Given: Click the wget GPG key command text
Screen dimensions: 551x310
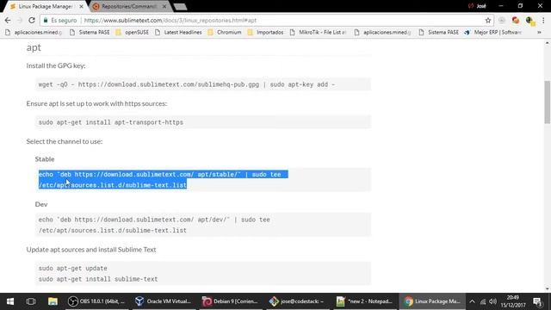Looking at the screenshot, I should [186, 84].
